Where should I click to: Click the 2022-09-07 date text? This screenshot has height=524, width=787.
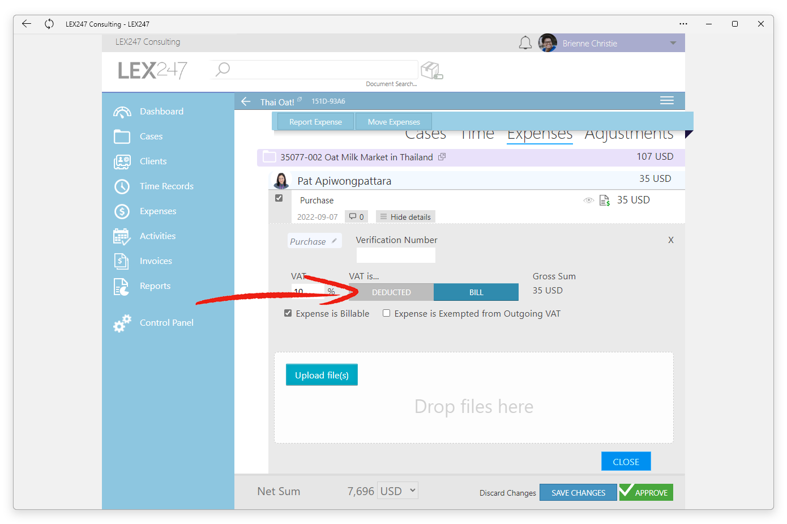317,217
